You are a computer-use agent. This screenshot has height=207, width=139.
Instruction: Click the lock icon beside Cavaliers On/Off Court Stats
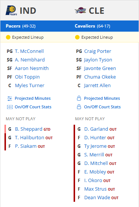pos(79,107)
